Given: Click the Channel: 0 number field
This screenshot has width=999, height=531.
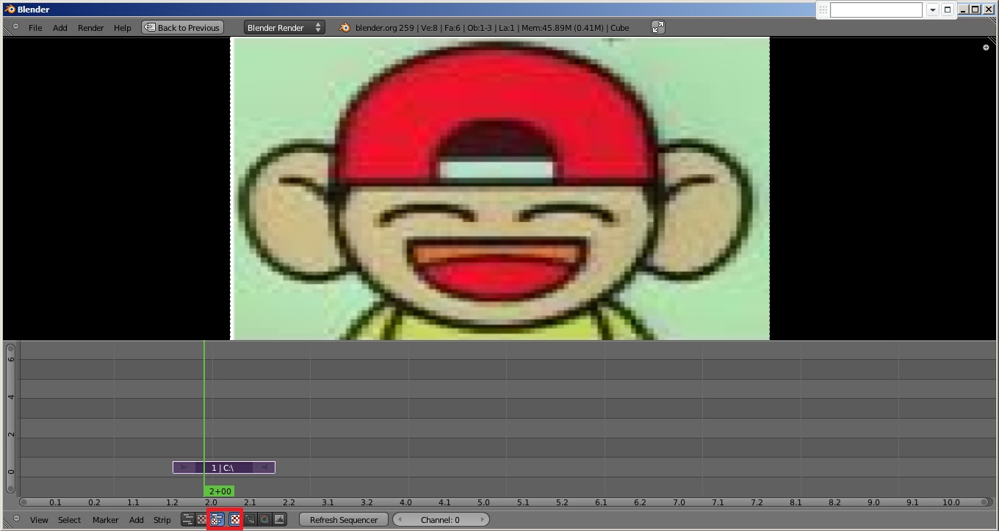Looking at the screenshot, I should pos(441,520).
